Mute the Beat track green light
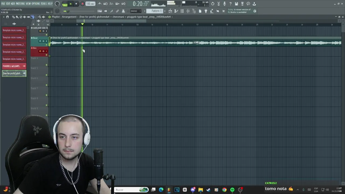The image size is (345, 194). 47,45
